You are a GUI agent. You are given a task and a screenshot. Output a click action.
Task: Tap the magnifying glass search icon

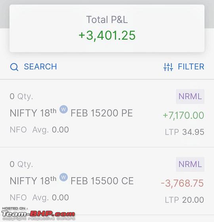point(14,67)
